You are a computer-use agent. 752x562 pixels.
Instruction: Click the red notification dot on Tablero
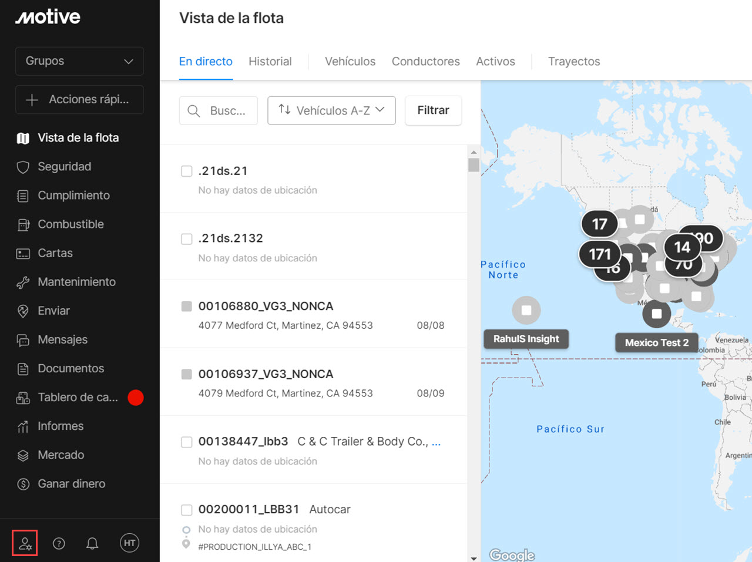[136, 398]
